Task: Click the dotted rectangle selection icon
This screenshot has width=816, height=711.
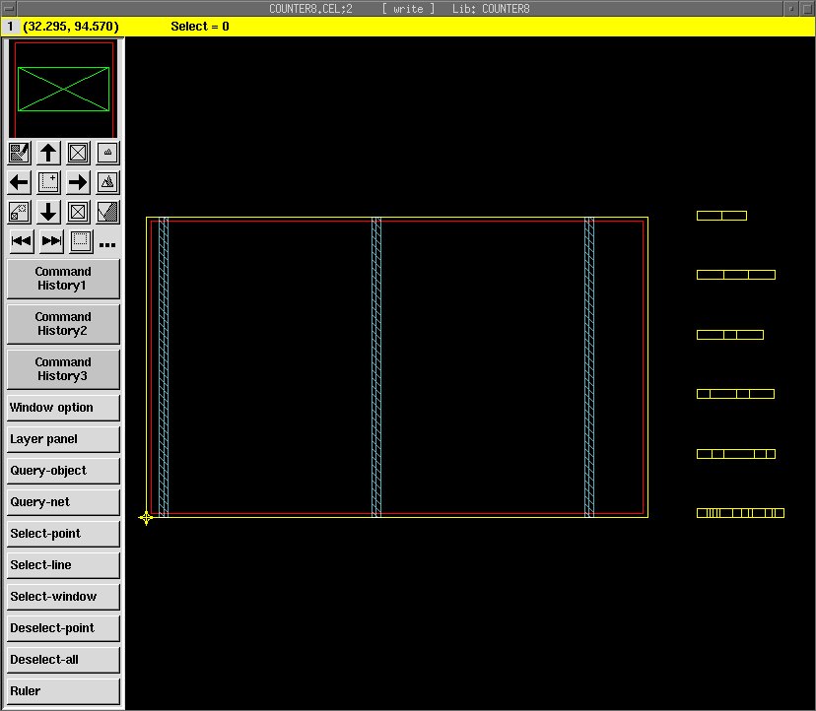Action: (81, 241)
